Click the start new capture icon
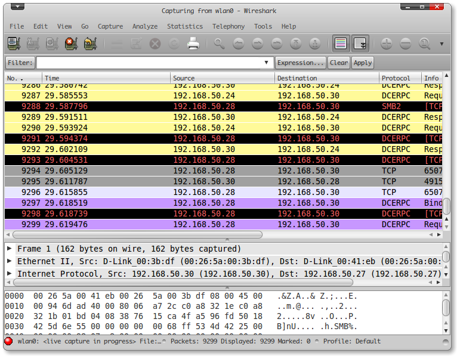The image size is (457, 356). [52, 44]
